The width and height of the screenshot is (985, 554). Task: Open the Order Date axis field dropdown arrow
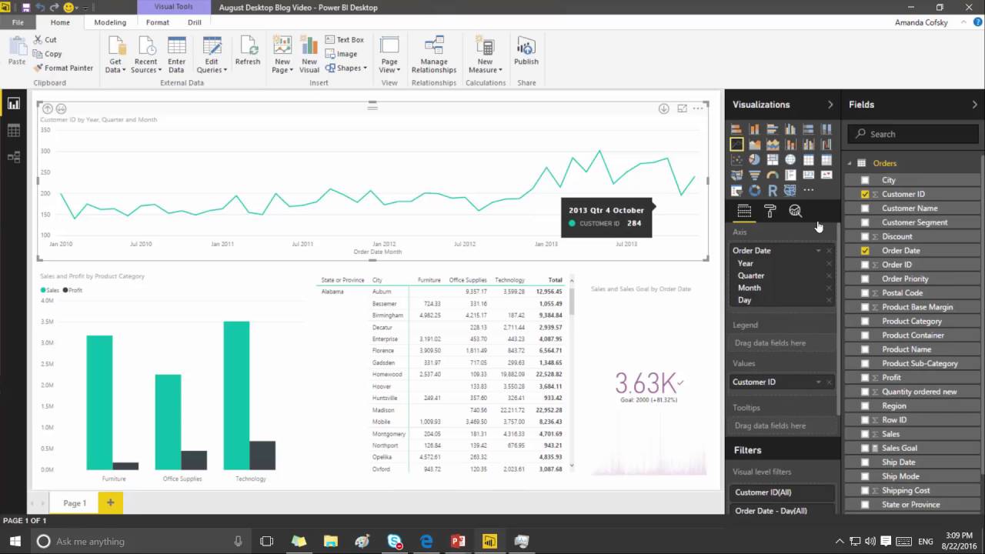(x=818, y=251)
